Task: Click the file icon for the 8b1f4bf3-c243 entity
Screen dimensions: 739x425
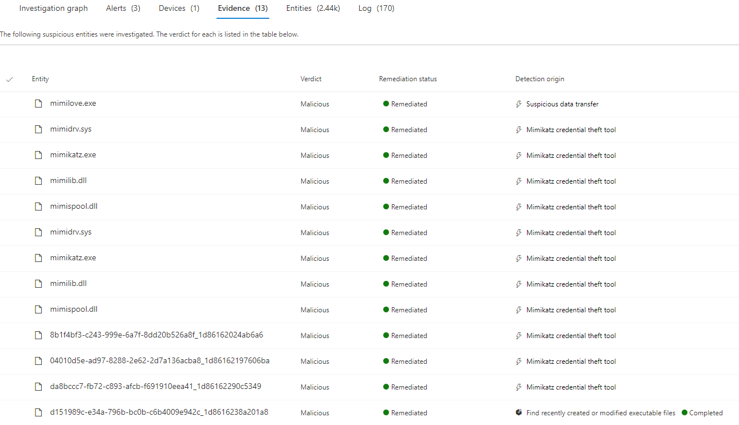Action: (x=38, y=335)
